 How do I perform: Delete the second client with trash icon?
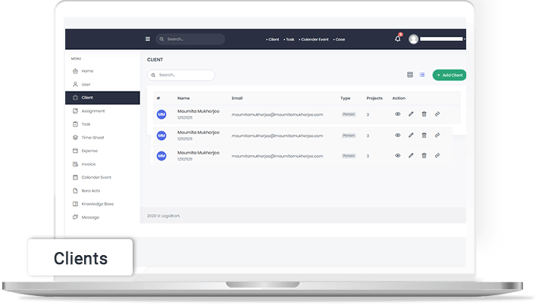(425, 135)
